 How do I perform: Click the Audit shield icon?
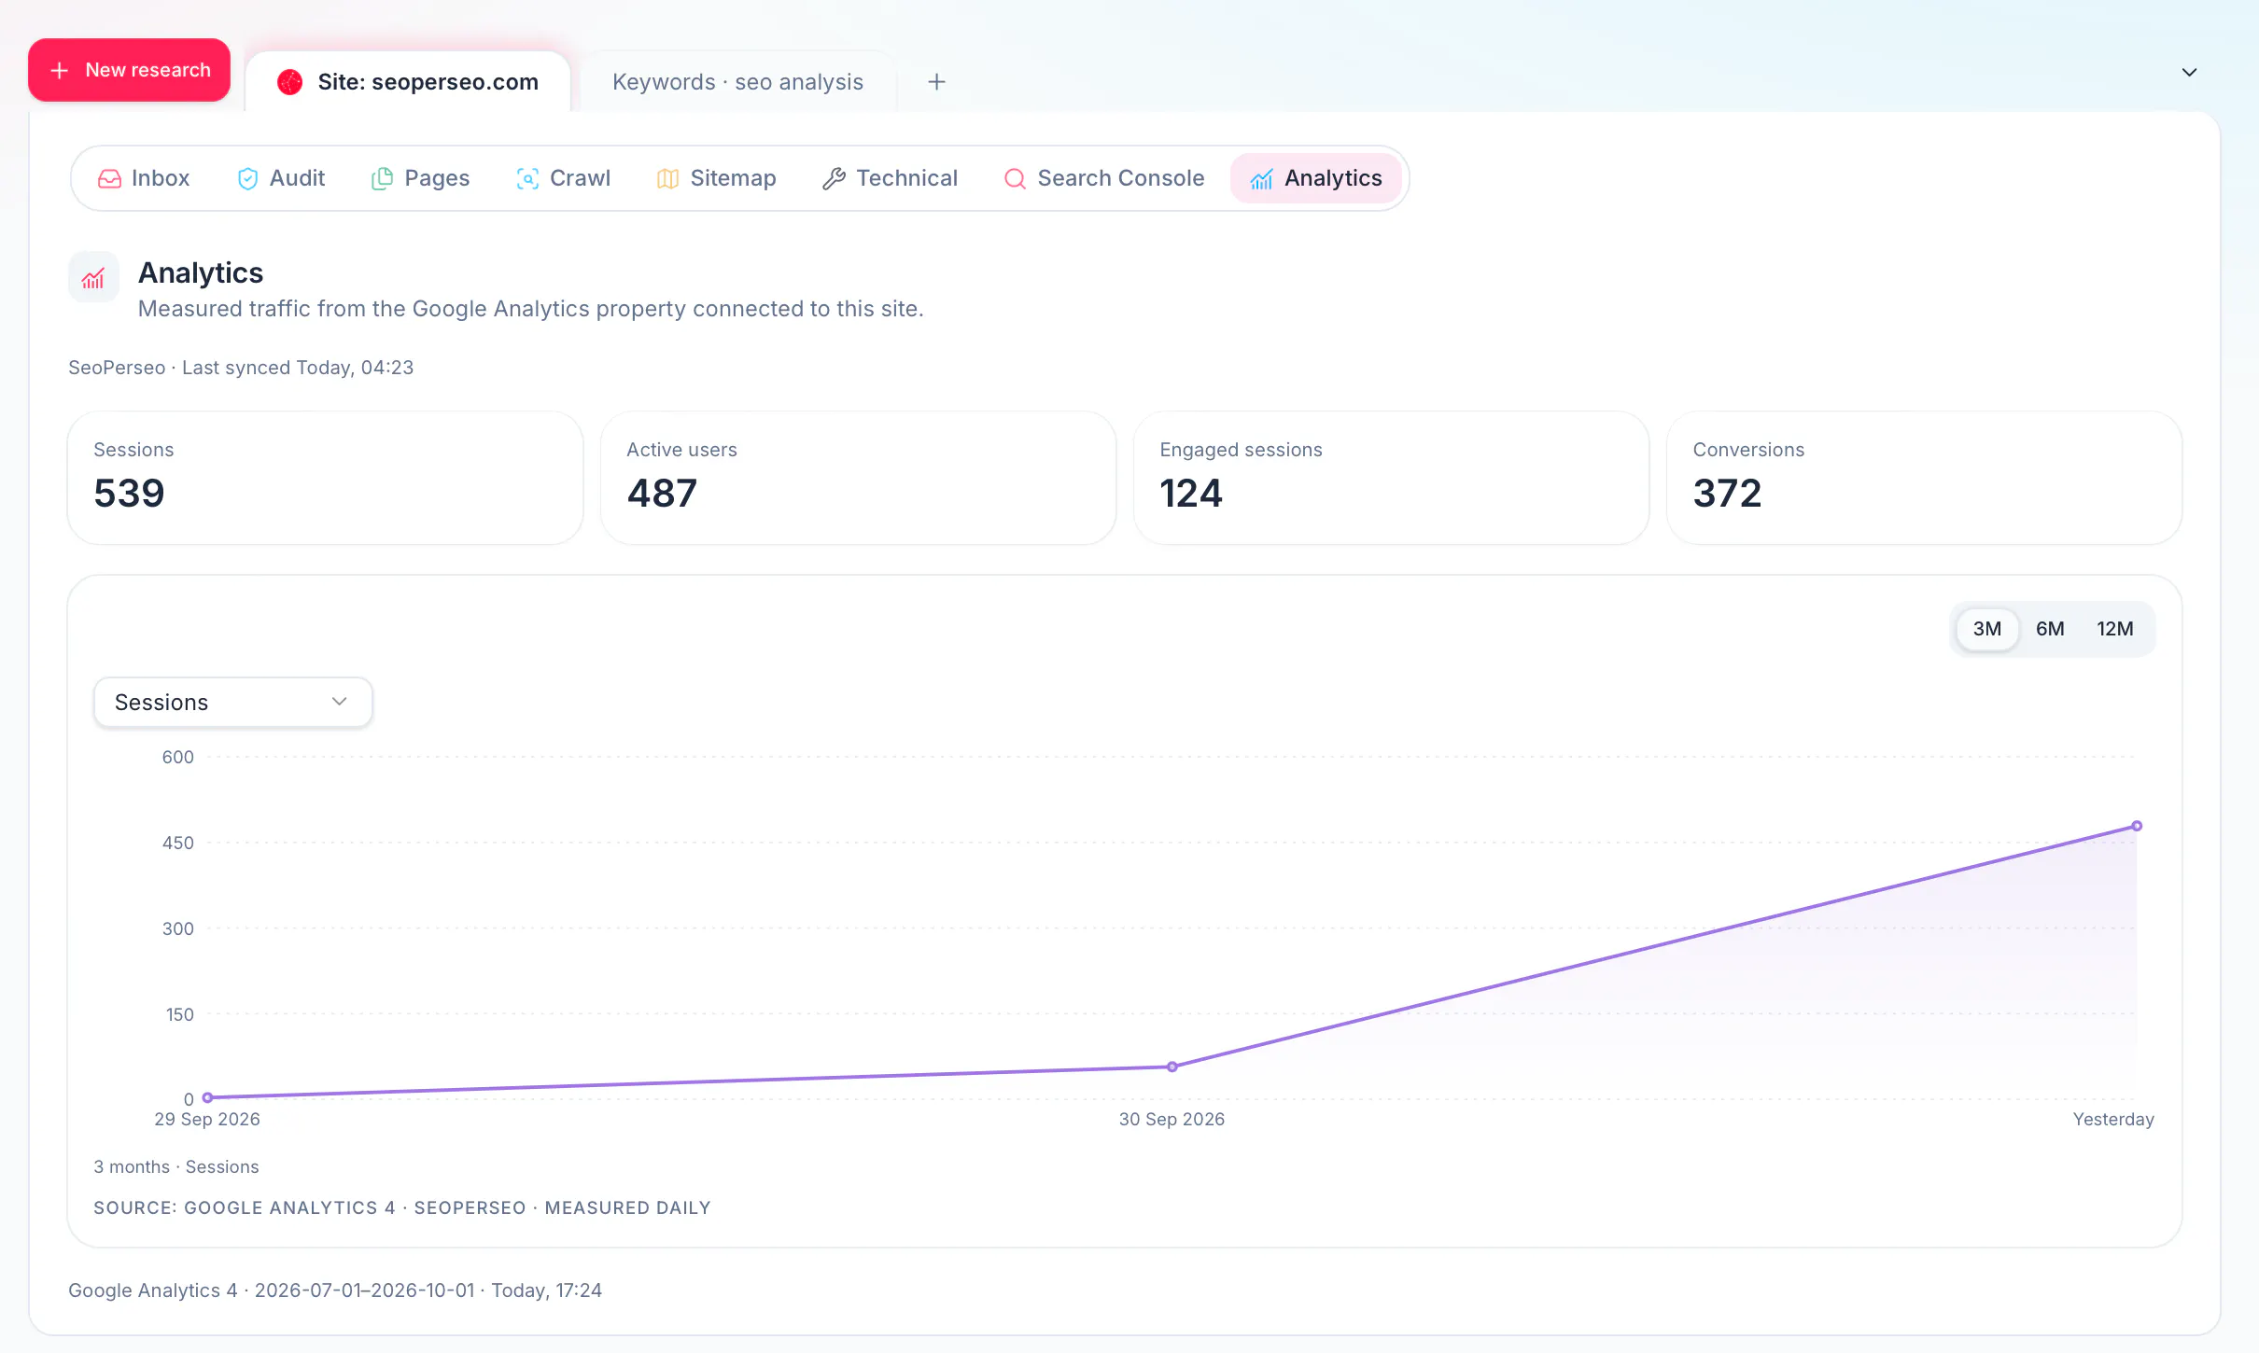247,178
